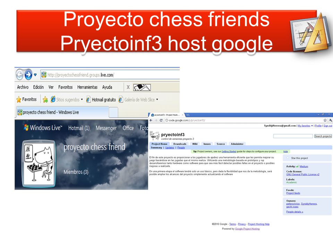333x249 pixels.
Task: Click the add-to-favorites-bar star icon
Action: pos(45,100)
